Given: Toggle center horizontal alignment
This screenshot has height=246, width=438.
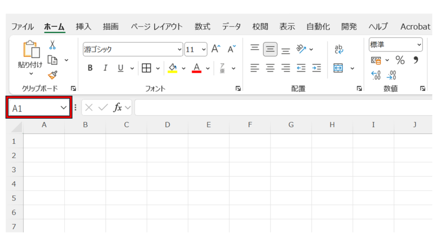Looking at the screenshot, I should click(x=270, y=68).
